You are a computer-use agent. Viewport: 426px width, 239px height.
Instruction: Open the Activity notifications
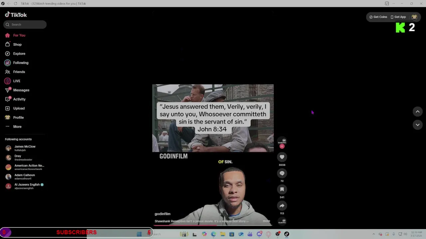19,99
